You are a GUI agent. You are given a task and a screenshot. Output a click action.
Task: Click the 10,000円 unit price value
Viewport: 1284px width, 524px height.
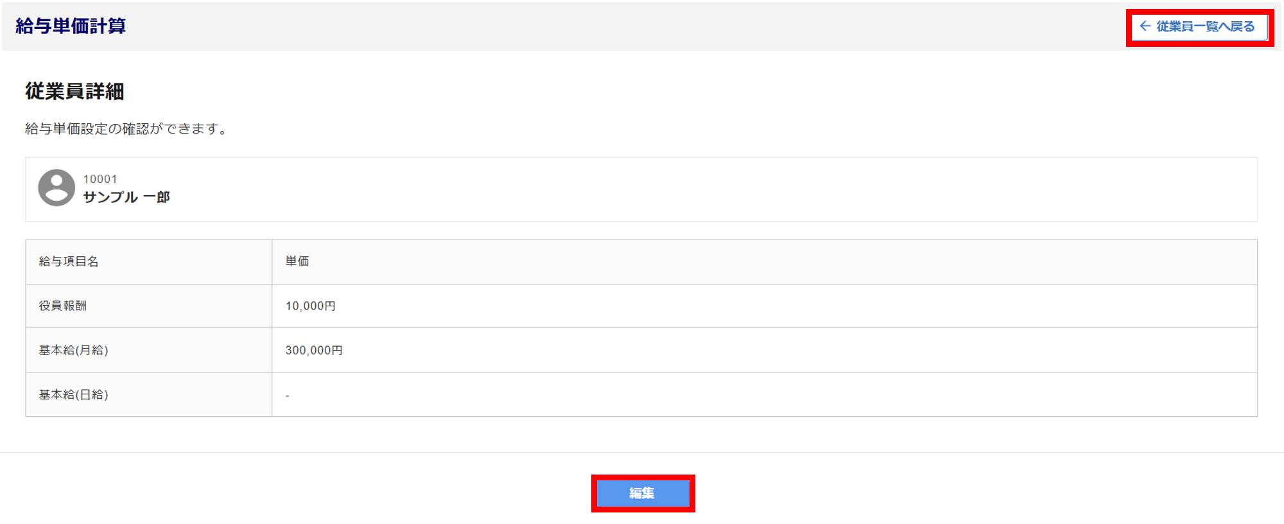click(311, 306)
